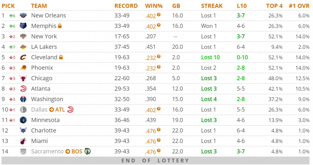313x165 pixels.
Task: Click the Chicago Bulls logo
Action: coord(23,78)
